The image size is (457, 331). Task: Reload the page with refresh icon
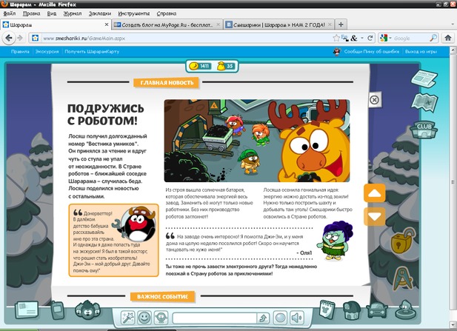[x=370, y=39]
